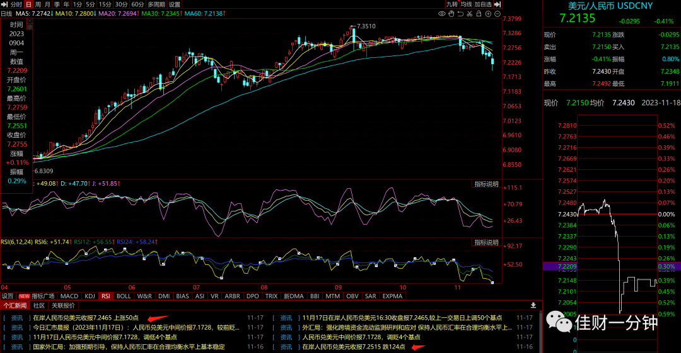Select the DPO indicator
681x353 pixels.
[x=253, y=296]
